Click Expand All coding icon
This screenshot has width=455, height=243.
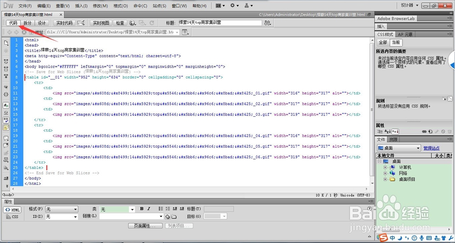6,76
